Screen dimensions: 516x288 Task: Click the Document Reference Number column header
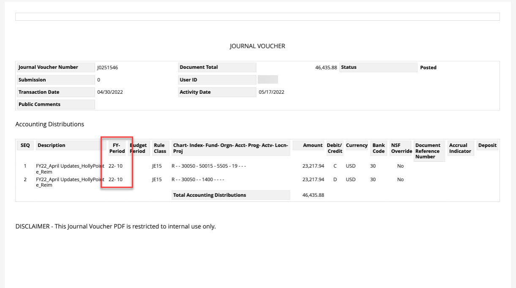coord(428,151)
